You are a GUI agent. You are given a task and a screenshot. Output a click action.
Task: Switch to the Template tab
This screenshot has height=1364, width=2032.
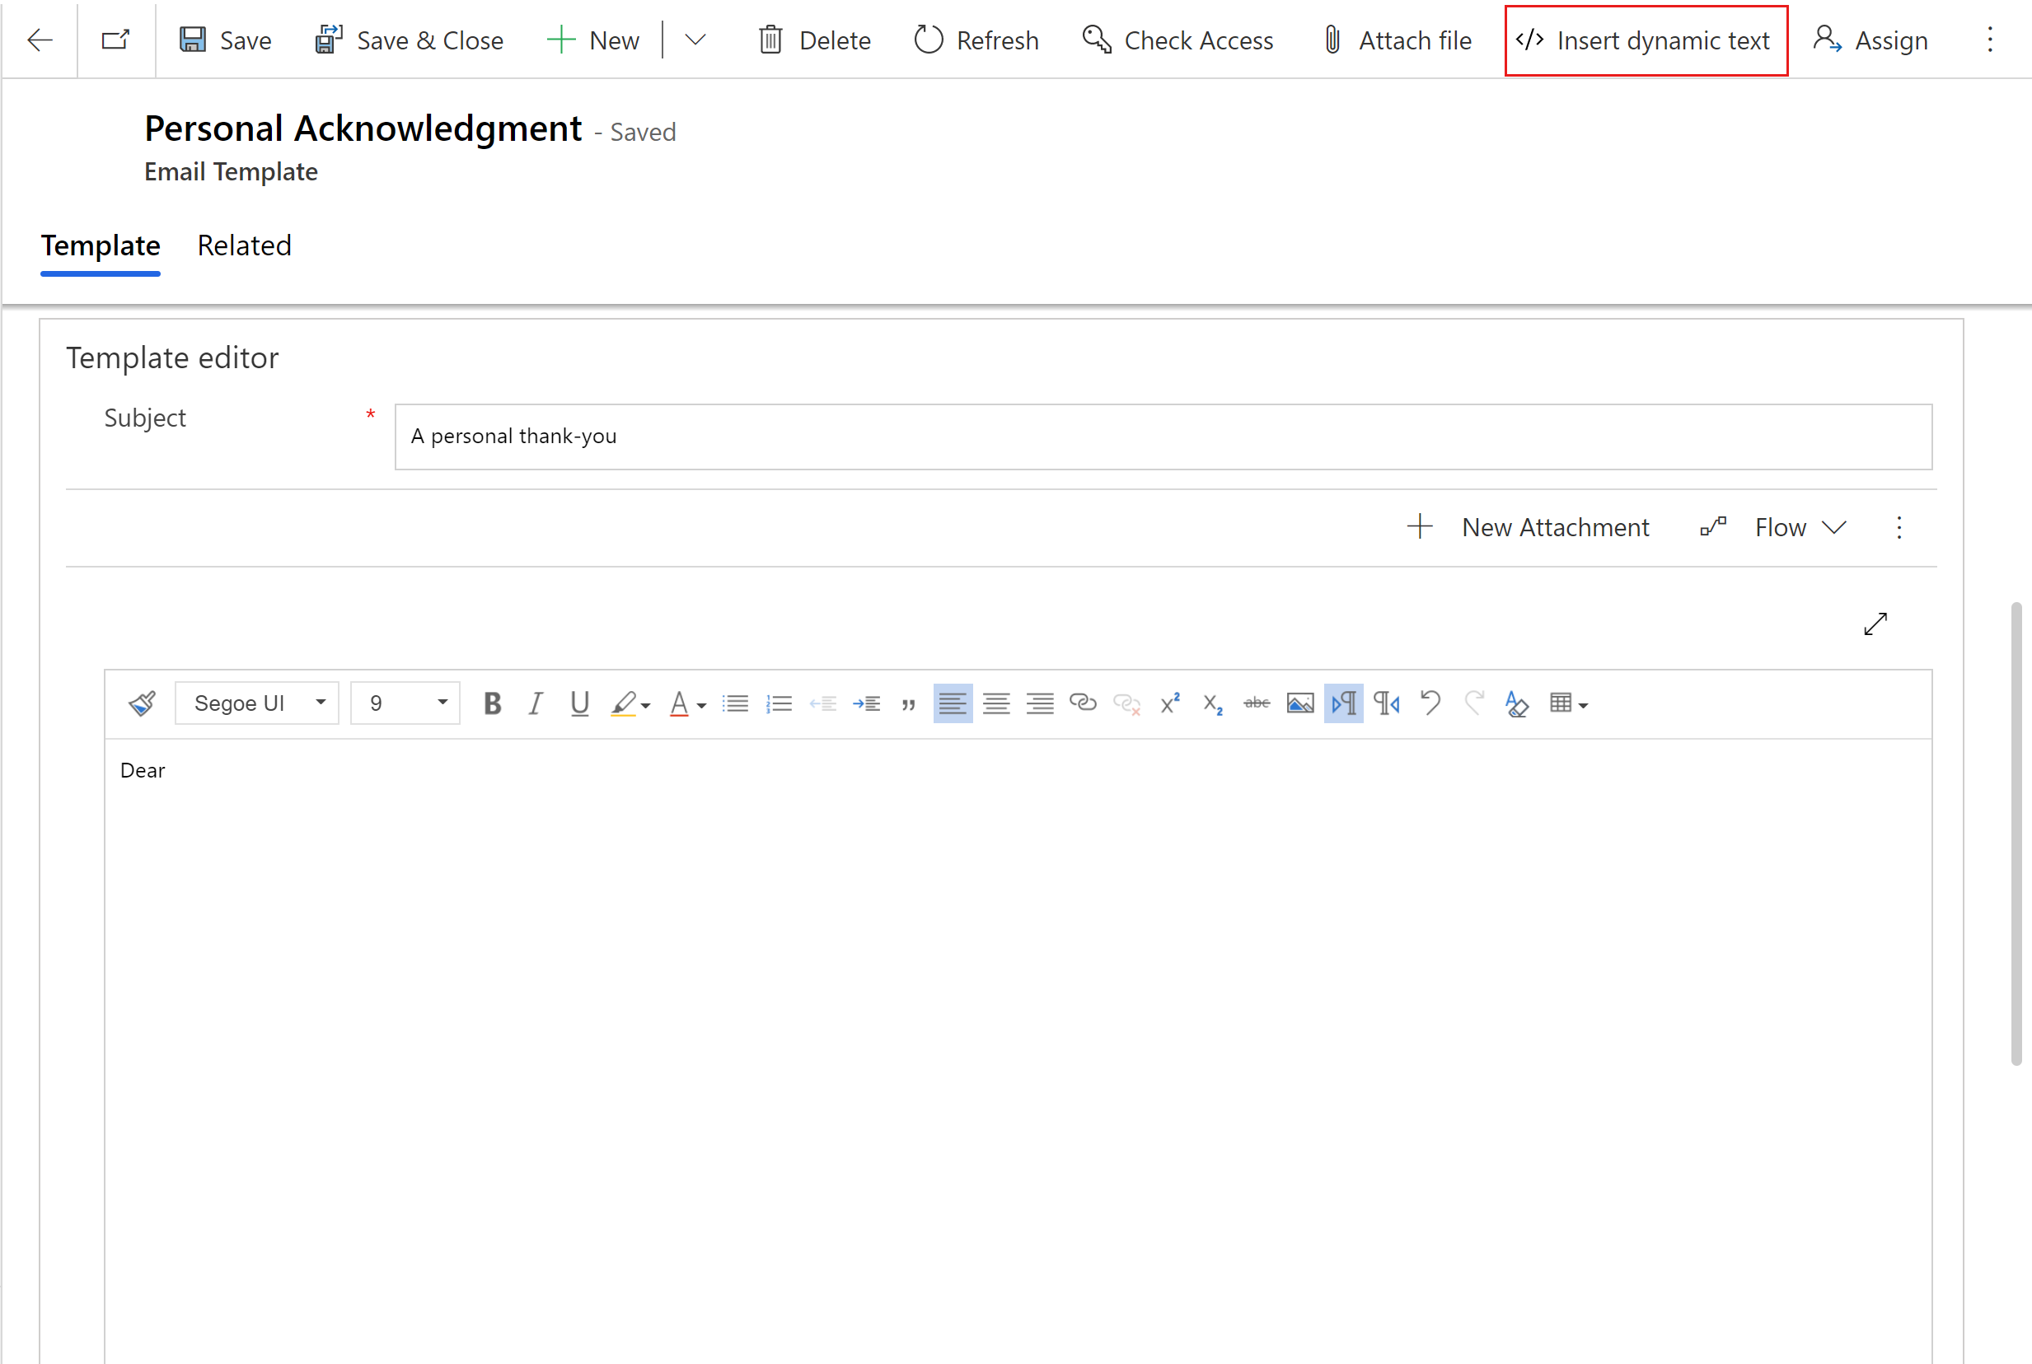tap(99, 245)
